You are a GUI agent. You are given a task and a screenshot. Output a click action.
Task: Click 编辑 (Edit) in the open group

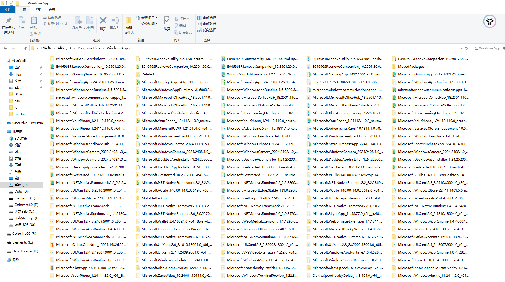pos(180,26)
